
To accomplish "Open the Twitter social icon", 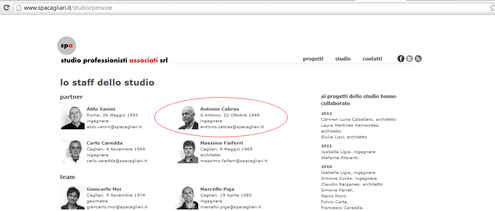I will point(410,59).
